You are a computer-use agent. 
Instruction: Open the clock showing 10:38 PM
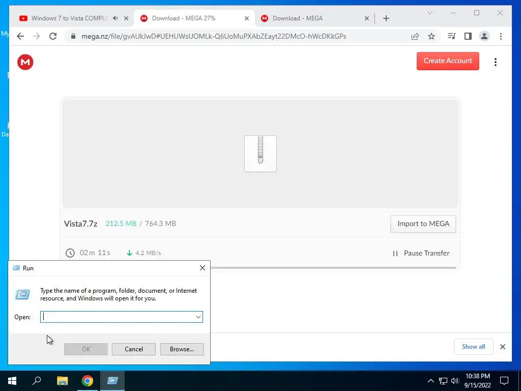pyautogui.click(x=477, y=381)
